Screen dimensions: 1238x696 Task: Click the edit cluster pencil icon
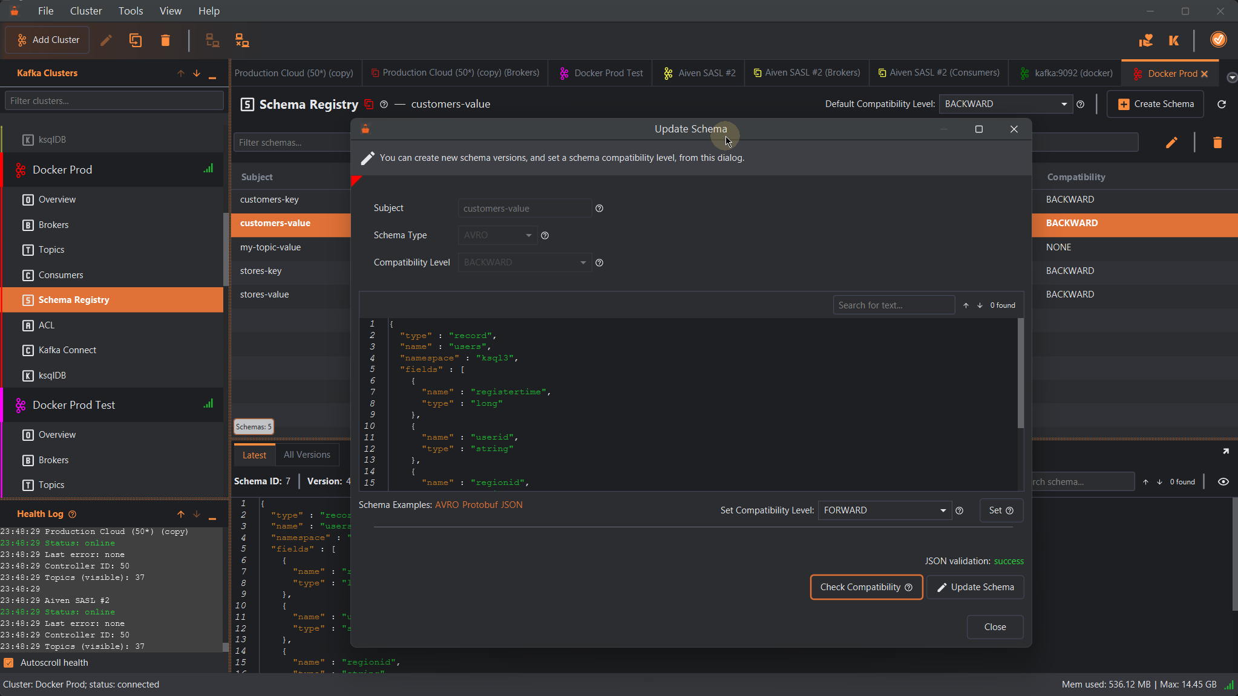coord(106,41)
